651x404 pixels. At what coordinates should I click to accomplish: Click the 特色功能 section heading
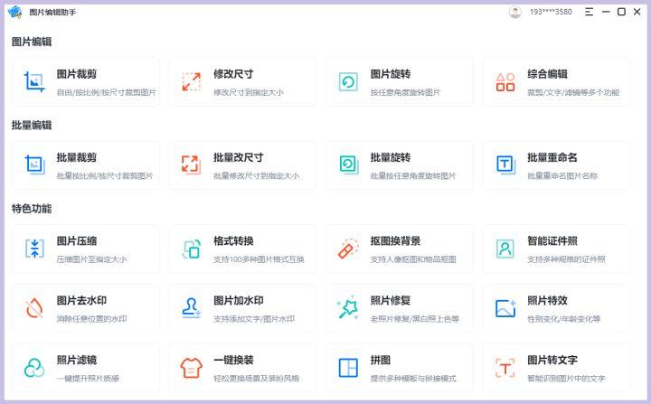coord(32,209)
